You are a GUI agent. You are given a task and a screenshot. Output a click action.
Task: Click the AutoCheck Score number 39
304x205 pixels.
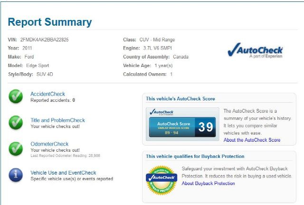pos(205,127)
